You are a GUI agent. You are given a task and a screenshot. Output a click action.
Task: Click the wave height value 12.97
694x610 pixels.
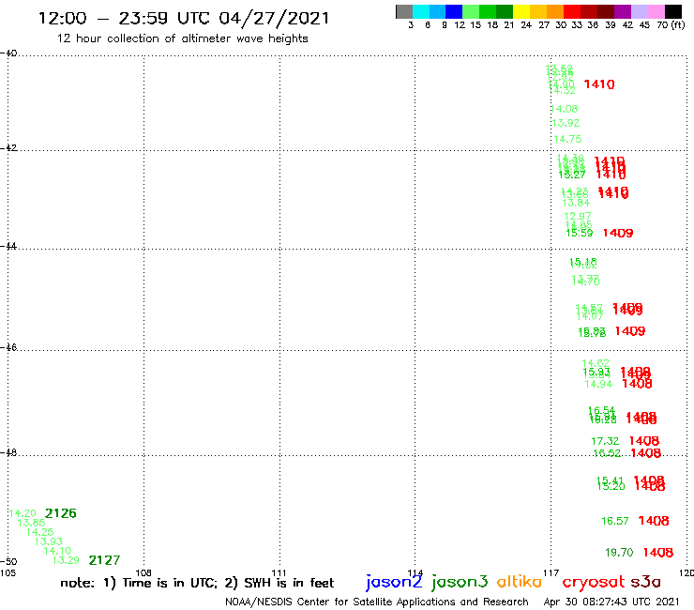[x=578, y=216]
